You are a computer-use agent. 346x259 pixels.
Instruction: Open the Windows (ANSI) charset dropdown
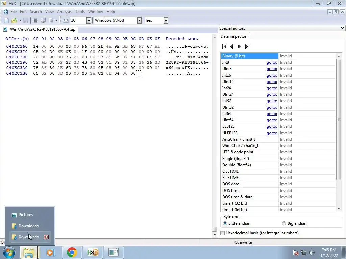[x=139, y=20]
